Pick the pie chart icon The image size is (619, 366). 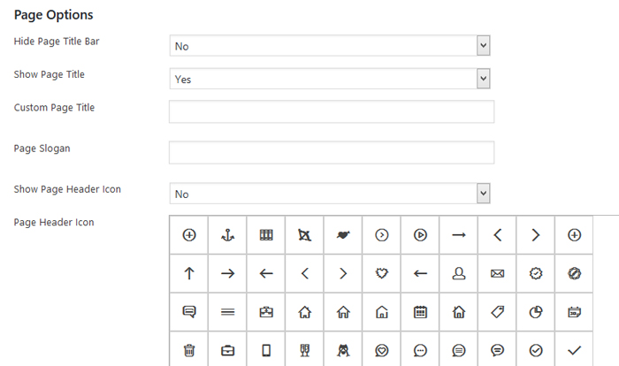[x=535, y=312]
